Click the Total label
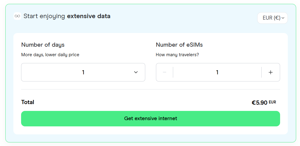The height and width of the screenshot is (146, 300). (28, 102)
